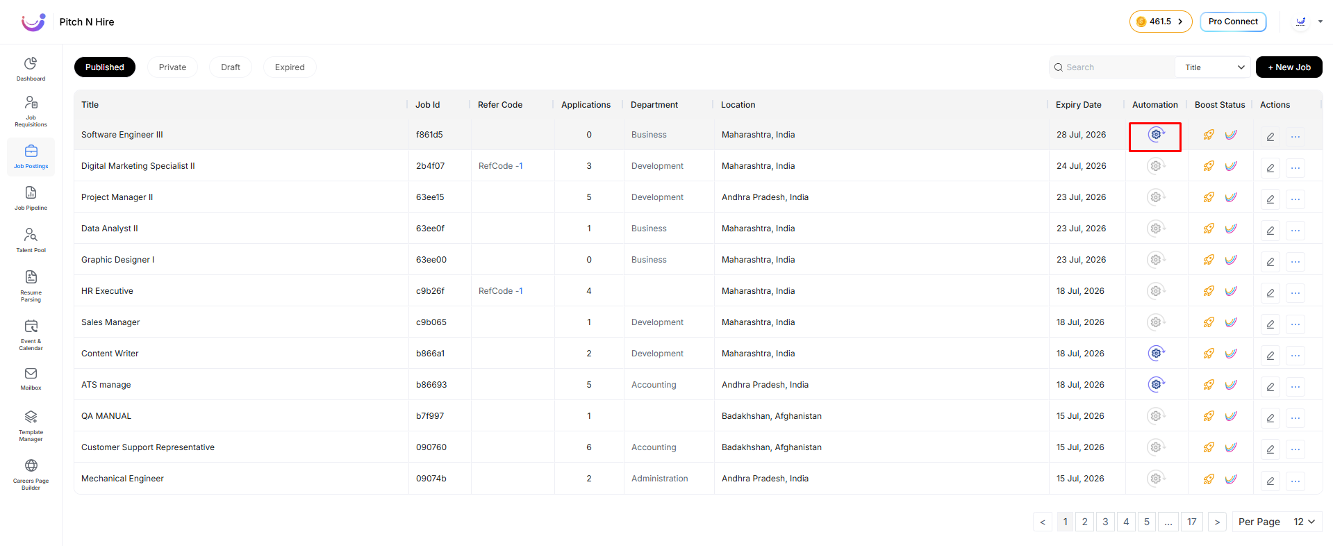Screen dimensions: 1333x546
Task: Click the Pitch N Hire boost icon for Data Analyst II
Action: tap(1231, 229)
